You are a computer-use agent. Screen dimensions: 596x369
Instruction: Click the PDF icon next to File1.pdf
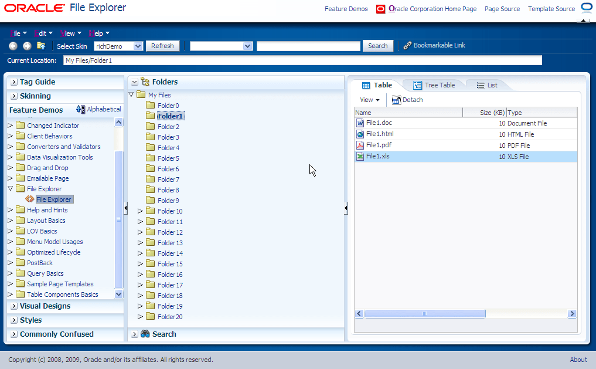click(360, 145)
